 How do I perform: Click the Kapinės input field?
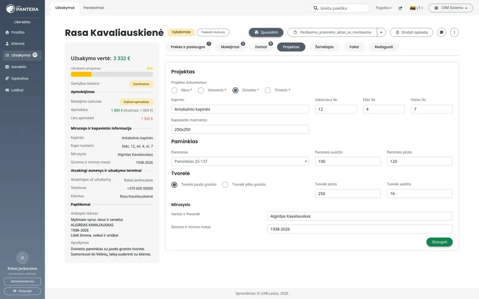[x=240, y=109]
